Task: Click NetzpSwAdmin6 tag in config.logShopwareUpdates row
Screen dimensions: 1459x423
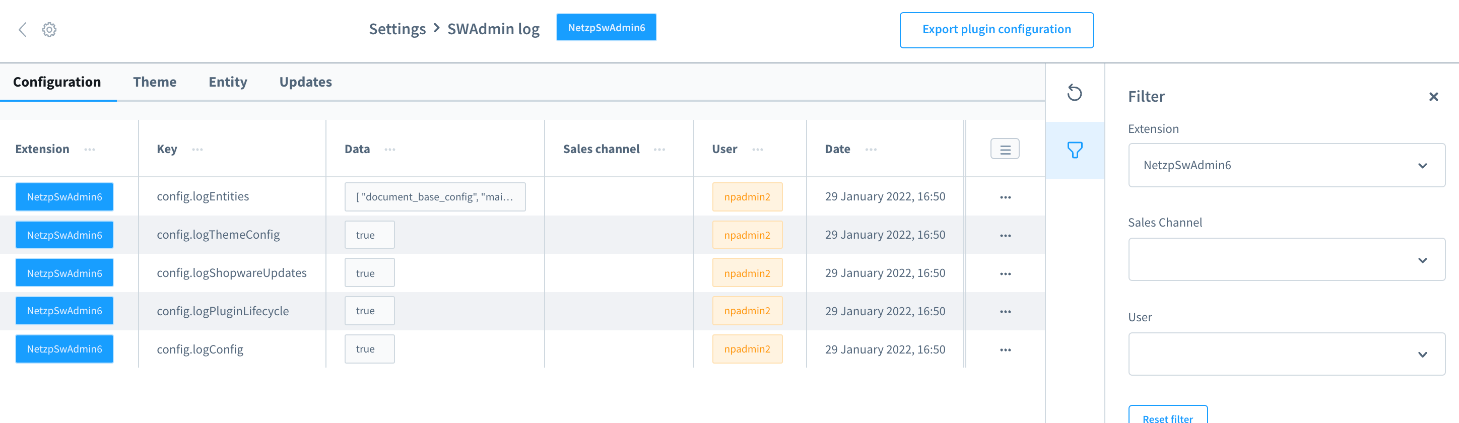Action: (x=64, y=273)
